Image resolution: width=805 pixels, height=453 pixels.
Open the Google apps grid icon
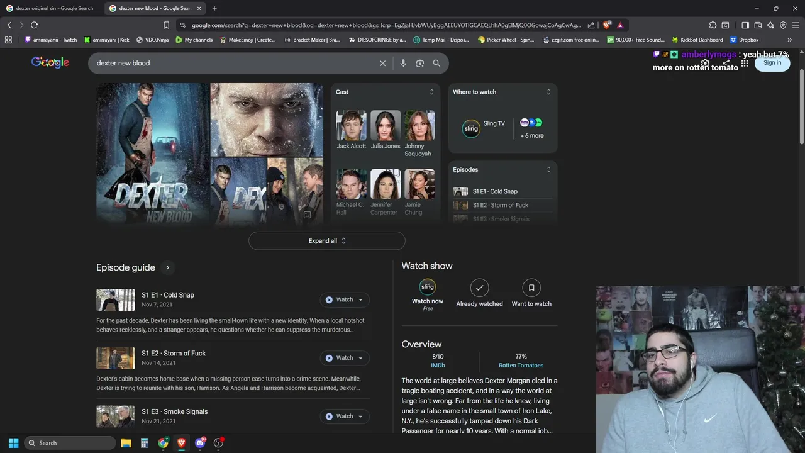[745, 63]
